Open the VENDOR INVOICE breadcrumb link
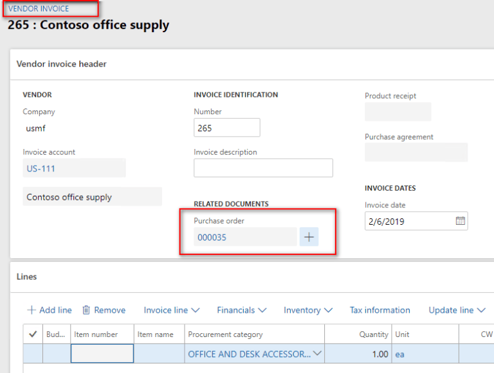This screenshot has width=494, height=373. point(39,9)
